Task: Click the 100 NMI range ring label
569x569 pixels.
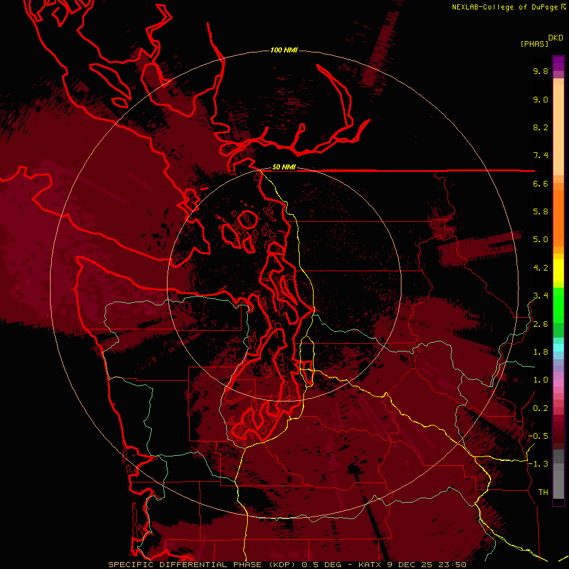Action: click(284, 50)
